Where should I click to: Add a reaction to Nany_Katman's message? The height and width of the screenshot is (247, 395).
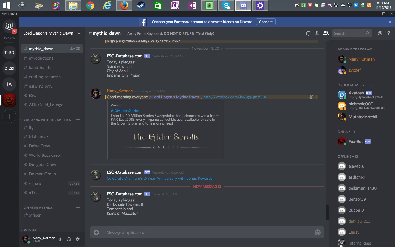point(311,97)
